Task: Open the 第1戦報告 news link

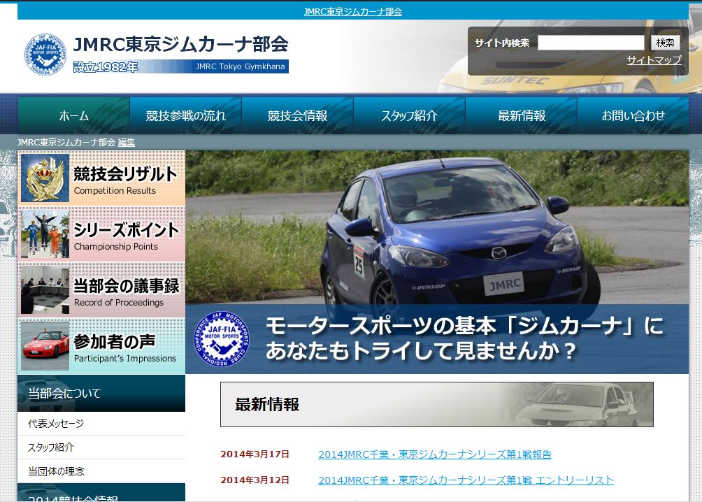Action: (435, 454)
